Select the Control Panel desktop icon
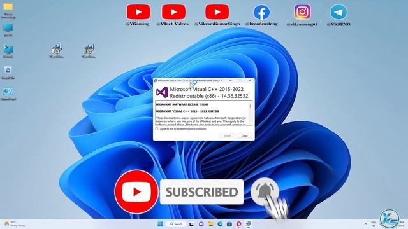The height and width of the screenshot is (229, 408). tap(8, 94)
